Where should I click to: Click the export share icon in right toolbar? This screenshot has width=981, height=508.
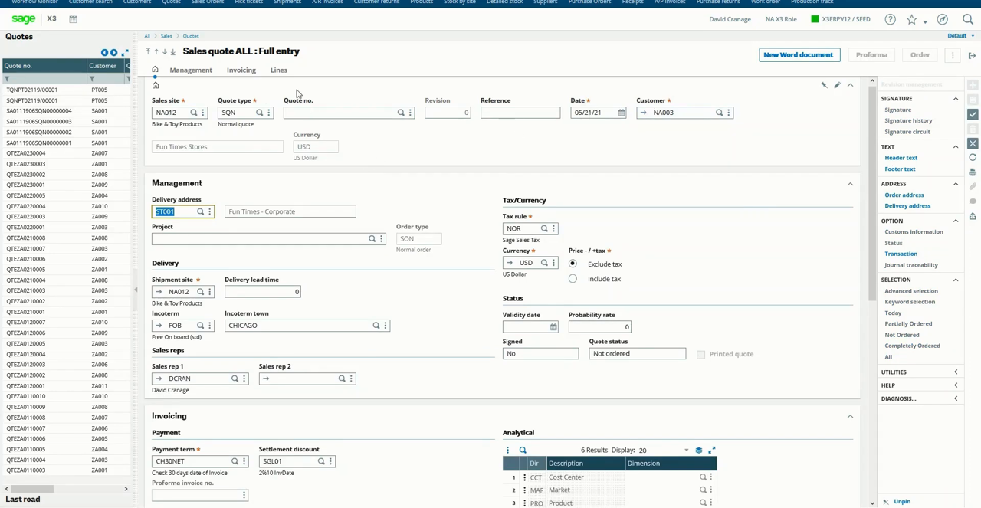(973, 215)
